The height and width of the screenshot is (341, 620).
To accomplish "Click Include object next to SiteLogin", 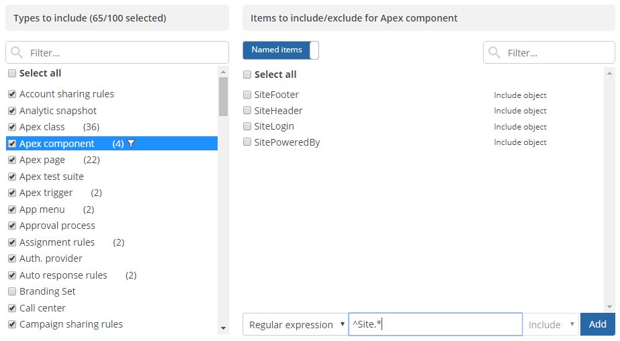I will pos(520,127).
